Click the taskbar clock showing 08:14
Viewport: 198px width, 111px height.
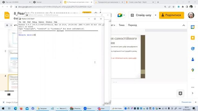tap(187, 109)
